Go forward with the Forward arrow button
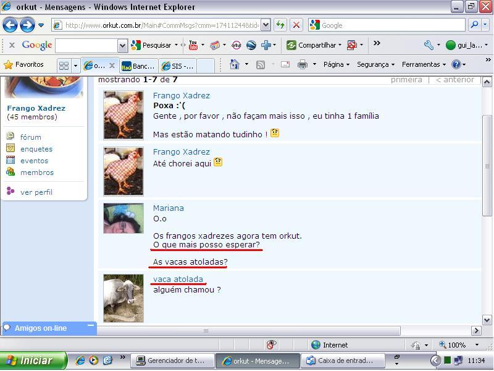 click(x=27, y=25)
